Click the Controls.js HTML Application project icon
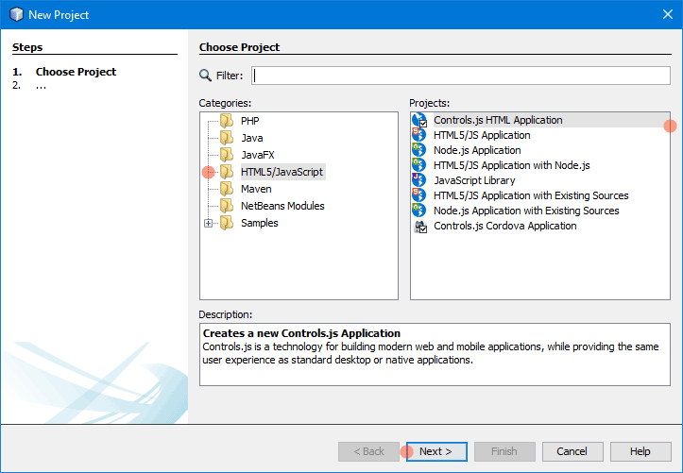Viewport: 683px width, 473px height. click(x=419, y=120)
